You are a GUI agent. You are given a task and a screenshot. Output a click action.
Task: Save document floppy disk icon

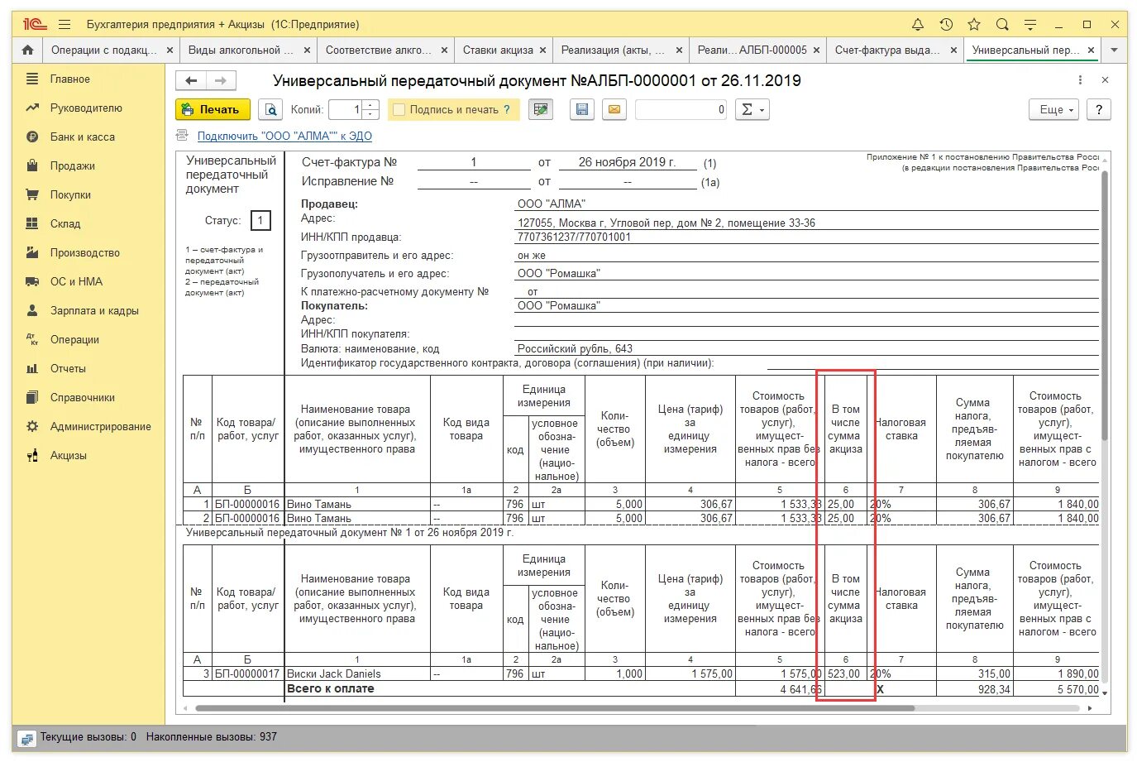pos(582,109)
